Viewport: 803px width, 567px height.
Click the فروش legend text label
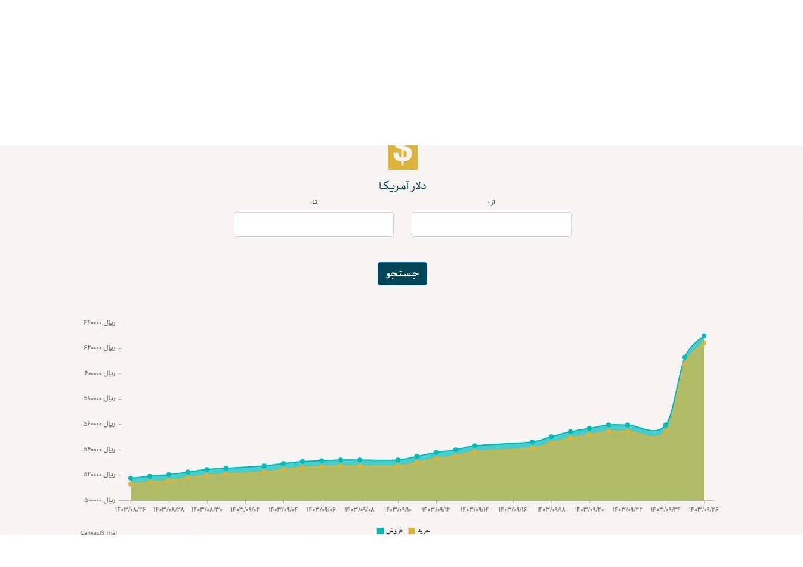(394, 531)
